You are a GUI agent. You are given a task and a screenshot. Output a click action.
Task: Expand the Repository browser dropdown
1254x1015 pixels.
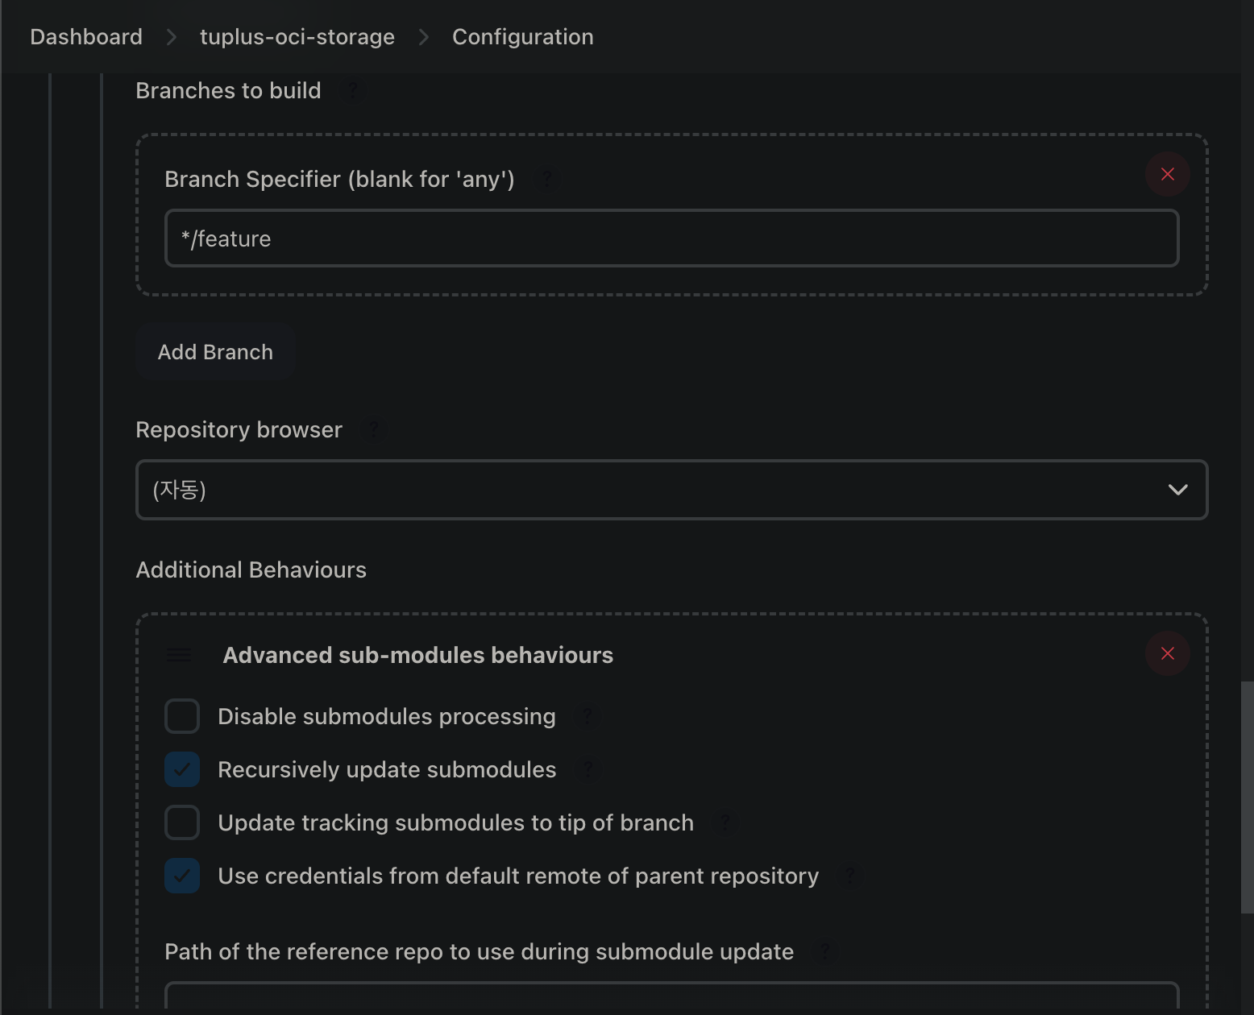pyautogui.click(x=671, y=490)
